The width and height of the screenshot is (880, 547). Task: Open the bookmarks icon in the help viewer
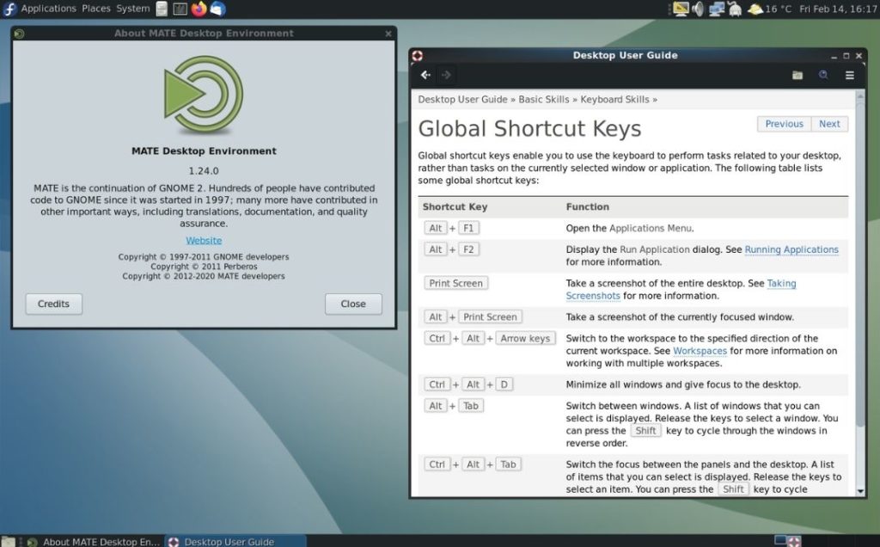(x=797, y=75)
